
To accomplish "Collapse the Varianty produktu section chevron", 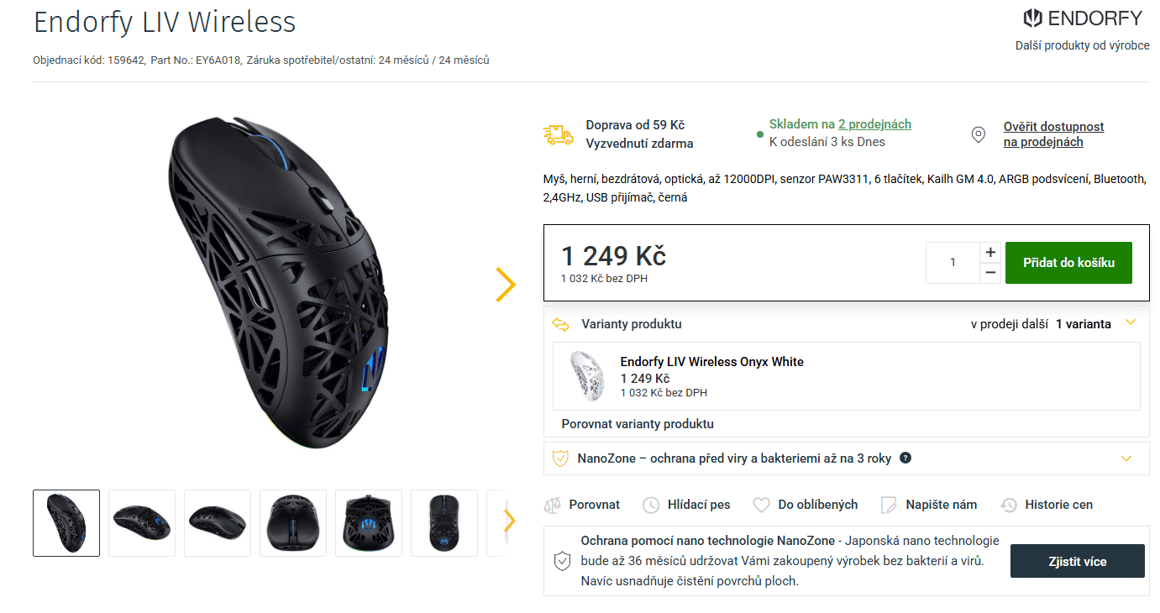I will click(x=1130, y=322).
